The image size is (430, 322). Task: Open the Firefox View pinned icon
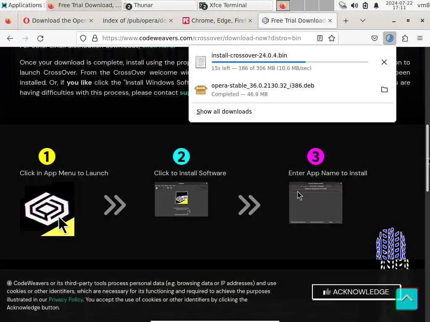pyautogui.click(x=8, y=21)
